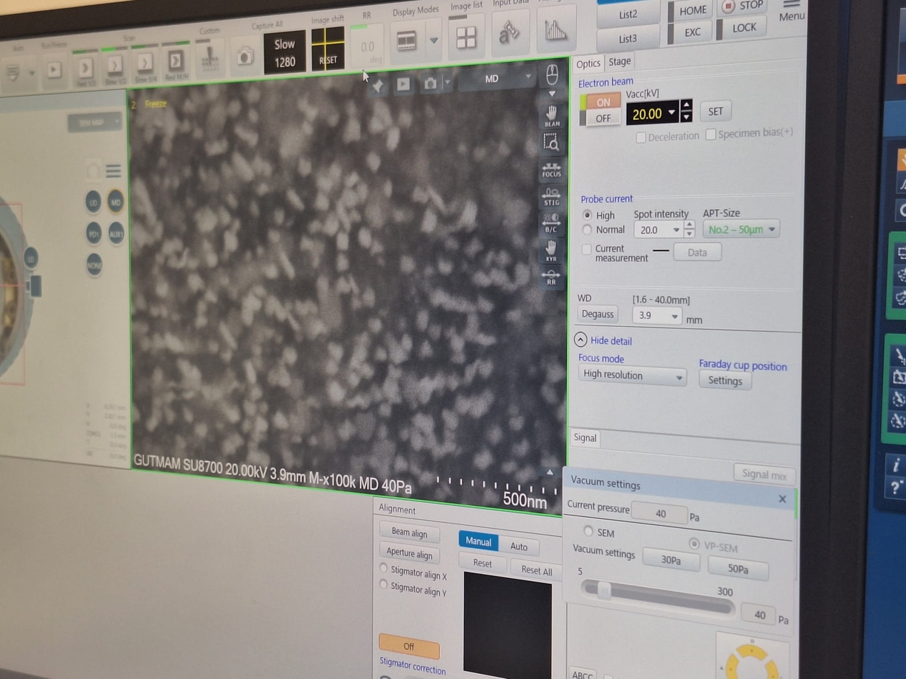The height and width of the screenshot is (679, 906).
Task: Select the NONE detector circle
Action: [94, 265]
